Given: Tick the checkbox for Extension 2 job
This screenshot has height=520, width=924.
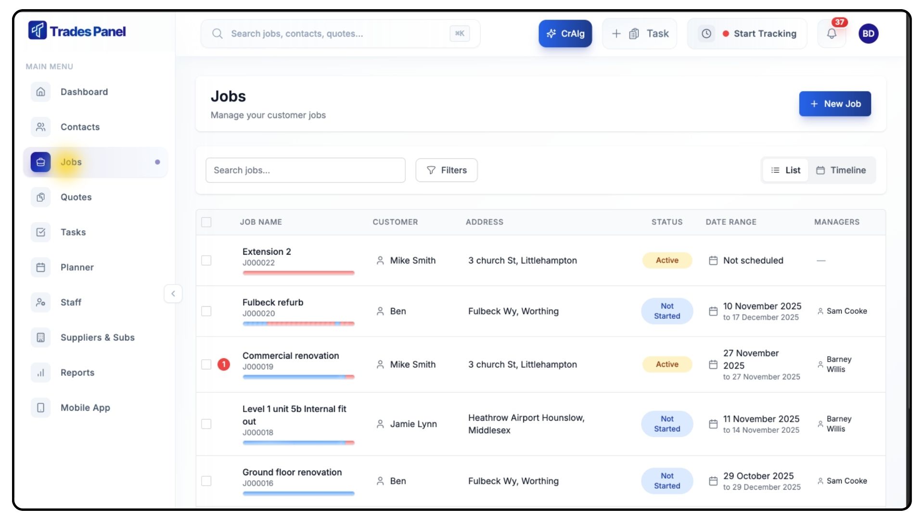Looking at the screenshot, I should (x=206, y=260).
